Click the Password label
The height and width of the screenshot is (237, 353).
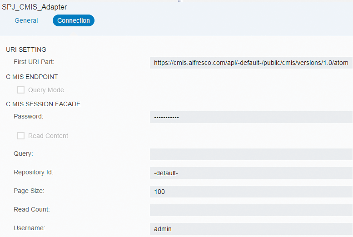(29, 116)
